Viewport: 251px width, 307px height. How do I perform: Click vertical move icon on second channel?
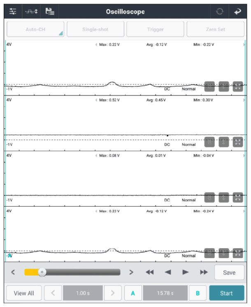[224, 142]
